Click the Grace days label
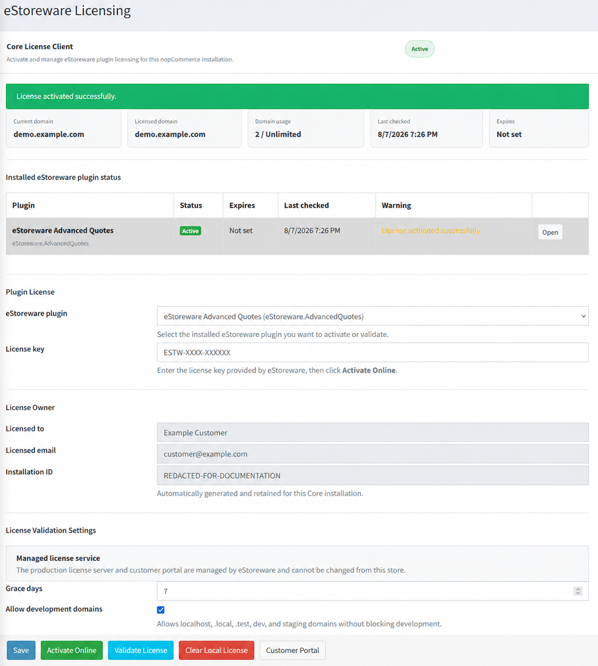598x666 pixels. coord(24,589)
